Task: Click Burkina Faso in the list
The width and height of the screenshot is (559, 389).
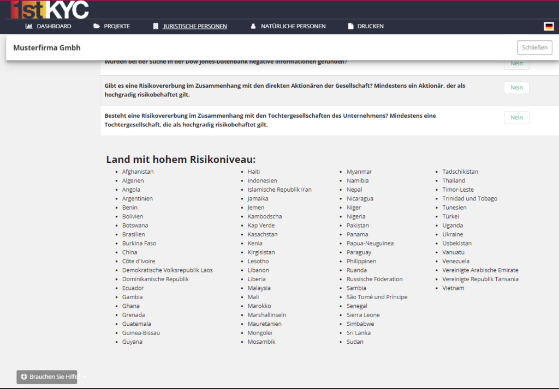Action: point(139,243)
